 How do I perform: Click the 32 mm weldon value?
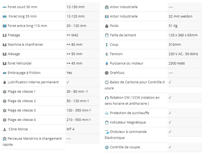tap(180, 16)
